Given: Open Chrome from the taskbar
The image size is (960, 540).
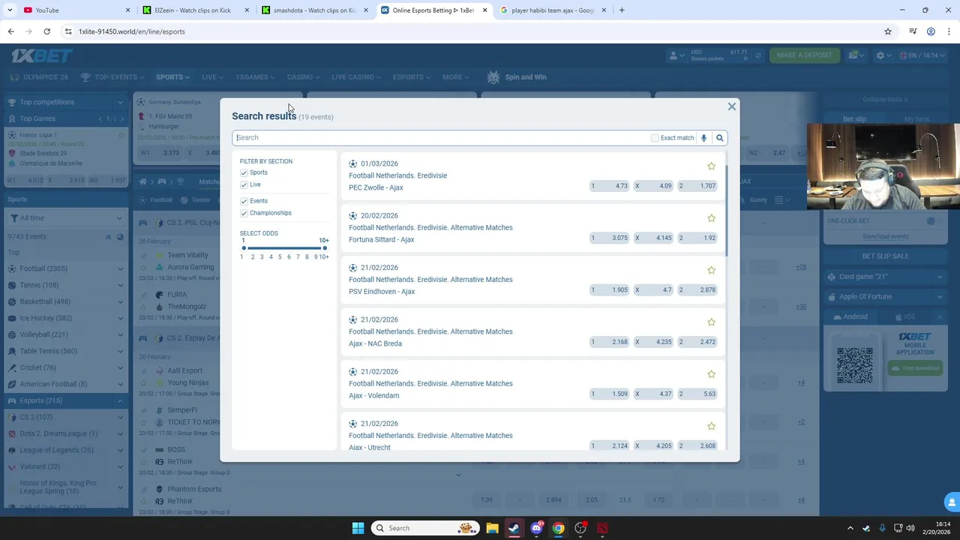Looking at the screenshot, I should click(558, 528).
